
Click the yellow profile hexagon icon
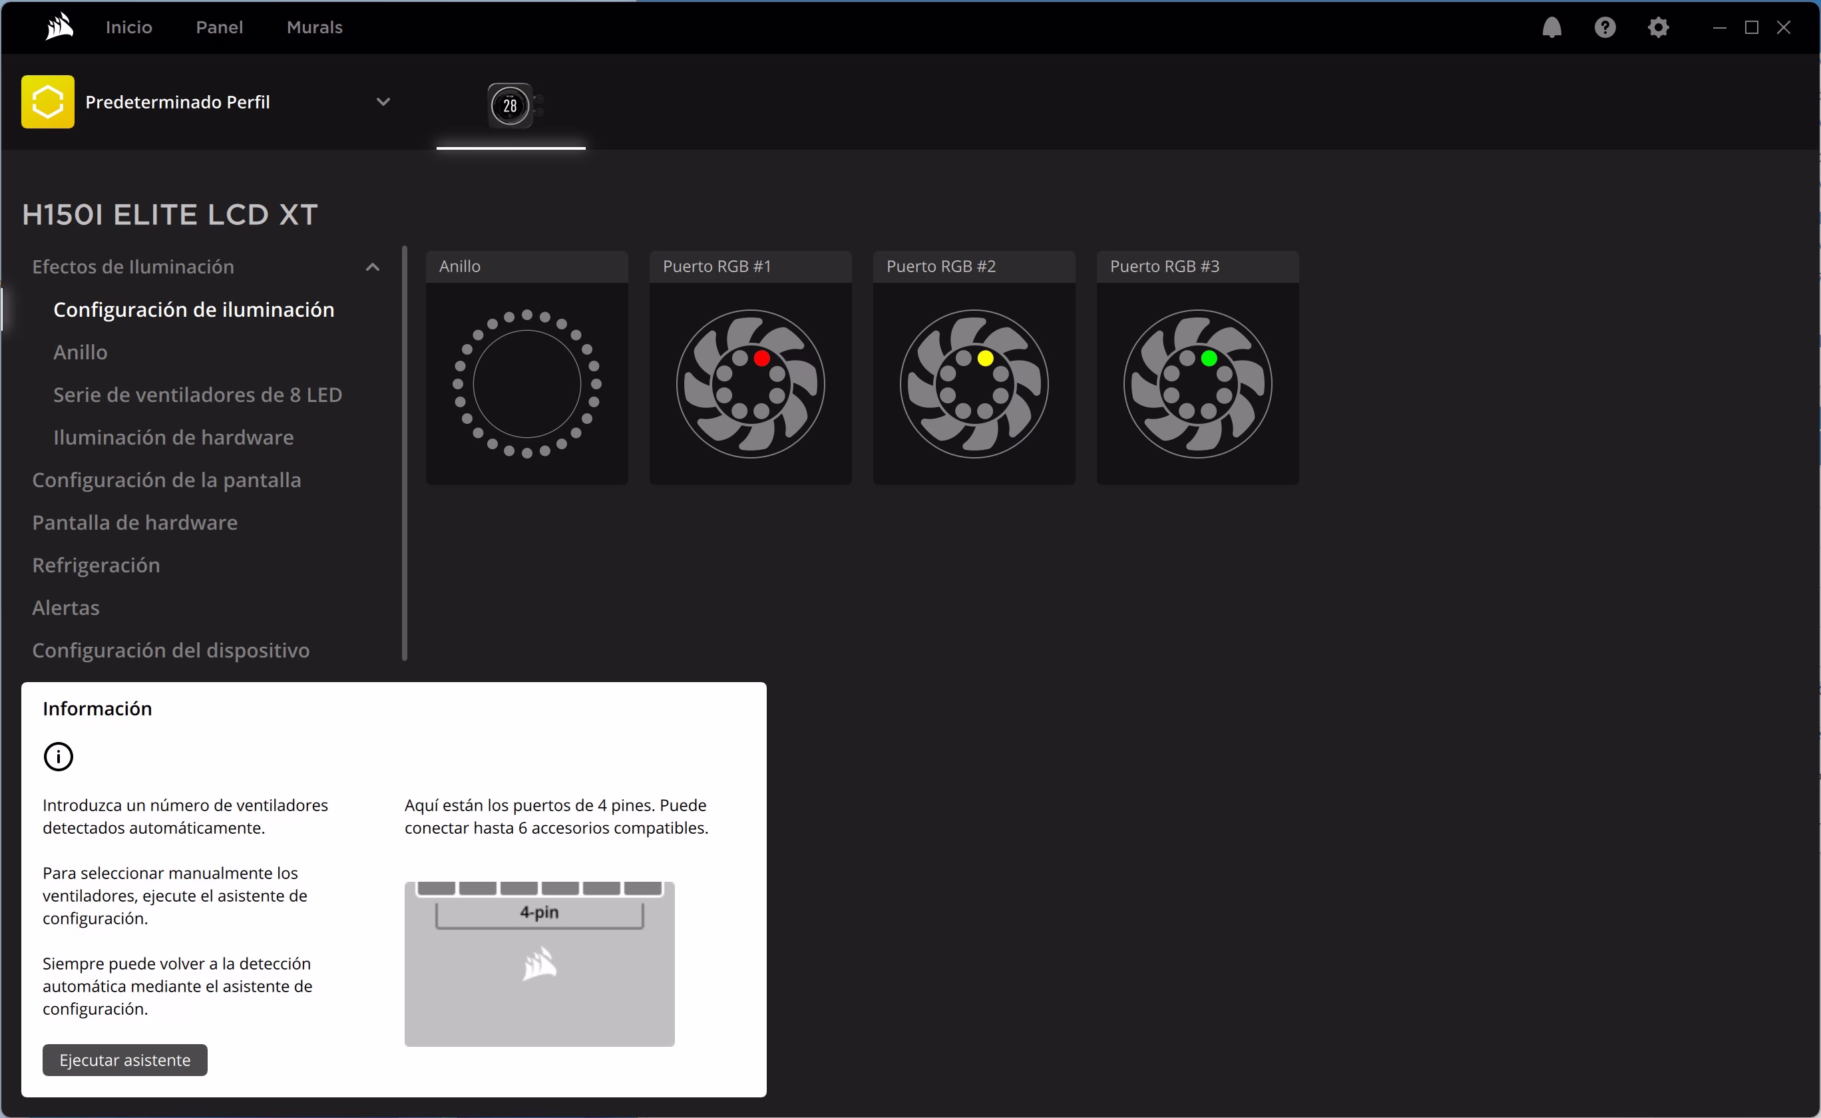click(48, 102)
